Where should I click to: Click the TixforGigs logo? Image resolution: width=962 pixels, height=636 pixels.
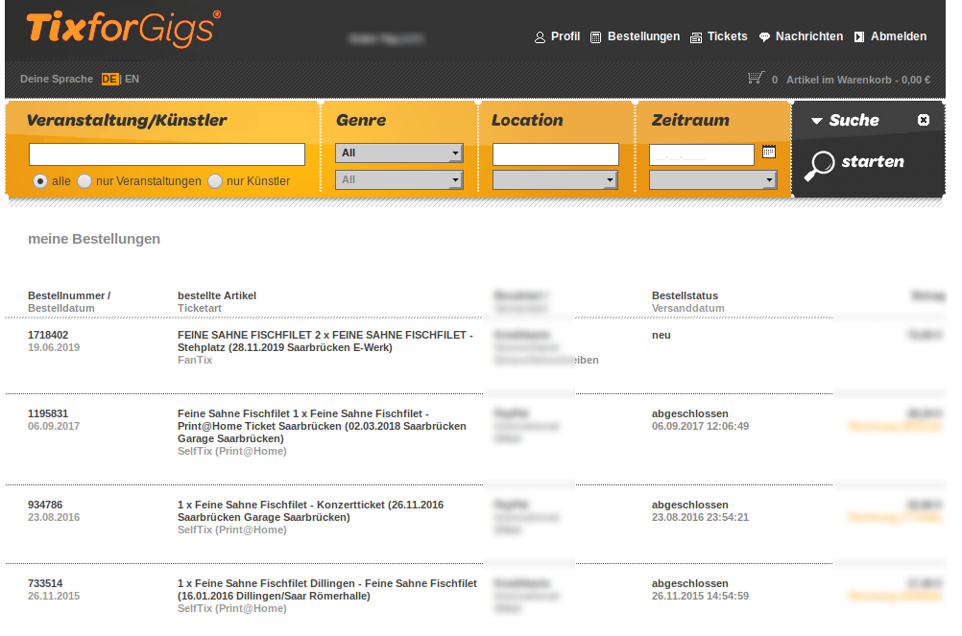(123, 29)
